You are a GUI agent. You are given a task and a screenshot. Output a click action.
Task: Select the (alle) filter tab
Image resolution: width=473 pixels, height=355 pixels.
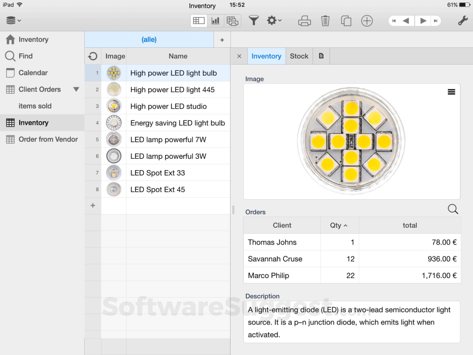click(x=149, y=39)
